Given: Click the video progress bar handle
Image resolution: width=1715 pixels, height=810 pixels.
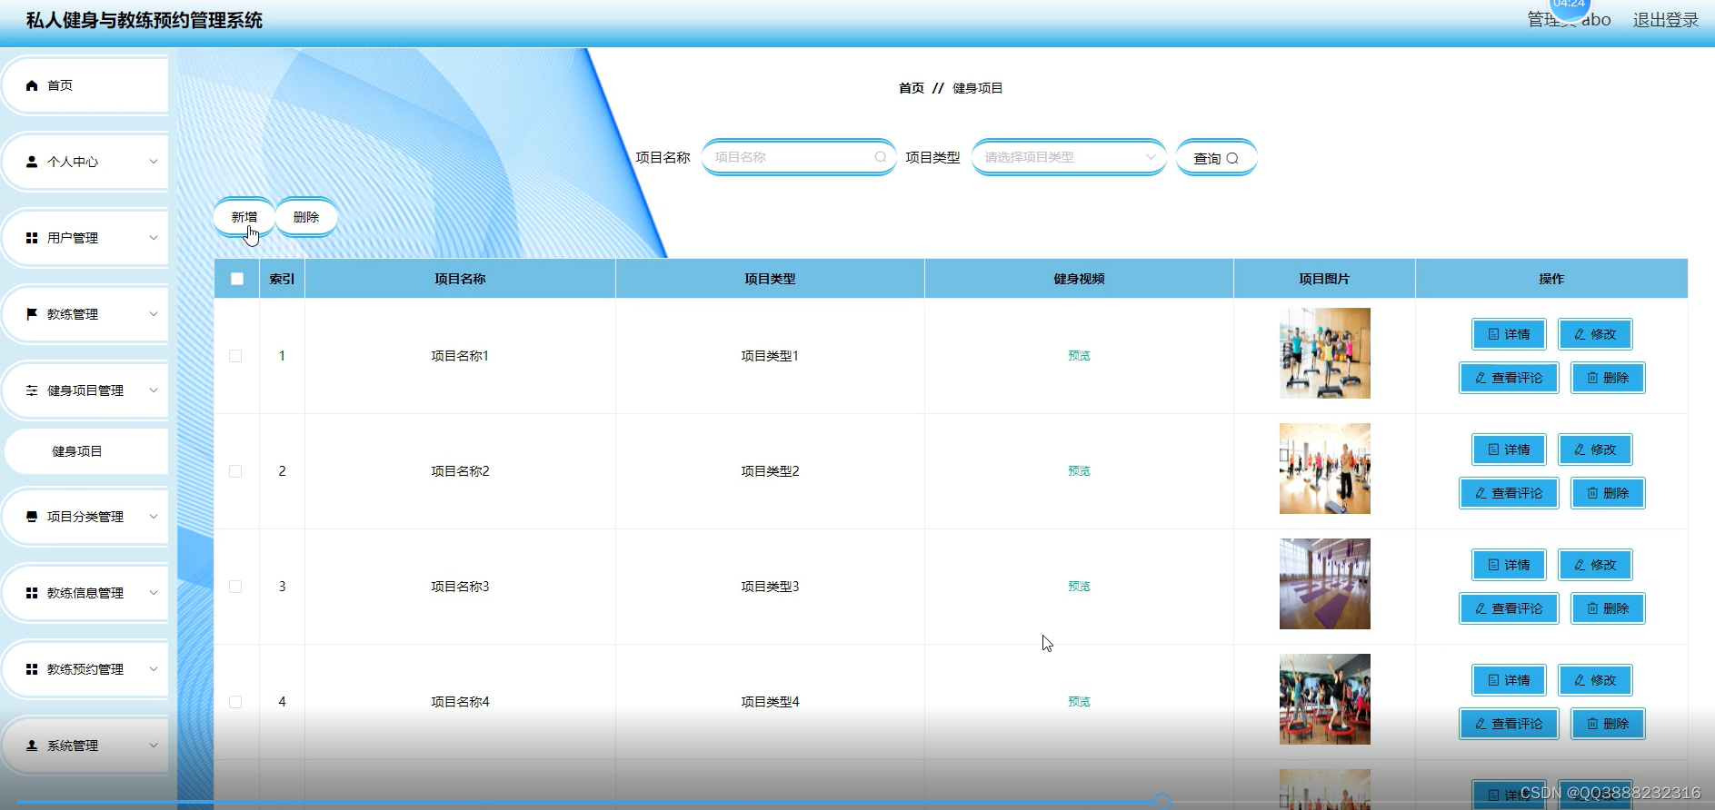Looking at the screenshot, I should [x=1162, y=801].
